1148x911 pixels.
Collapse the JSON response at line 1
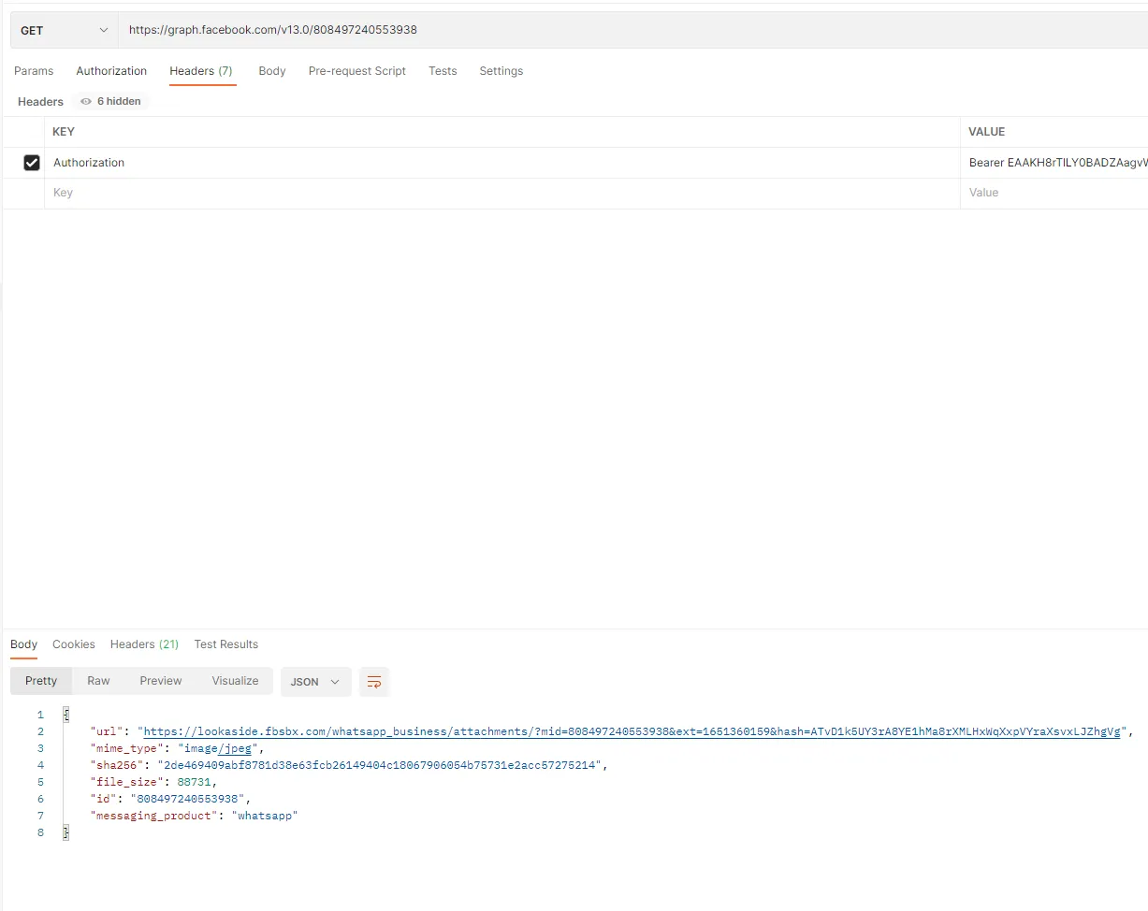tap(65, 714)
